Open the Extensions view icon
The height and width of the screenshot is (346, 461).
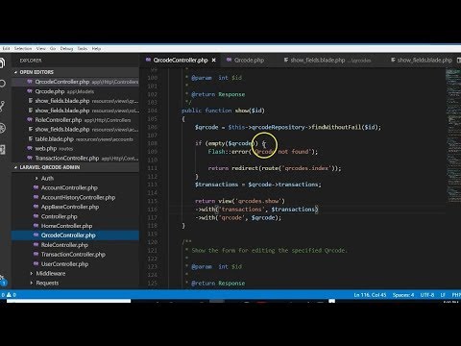pos(3,150)
